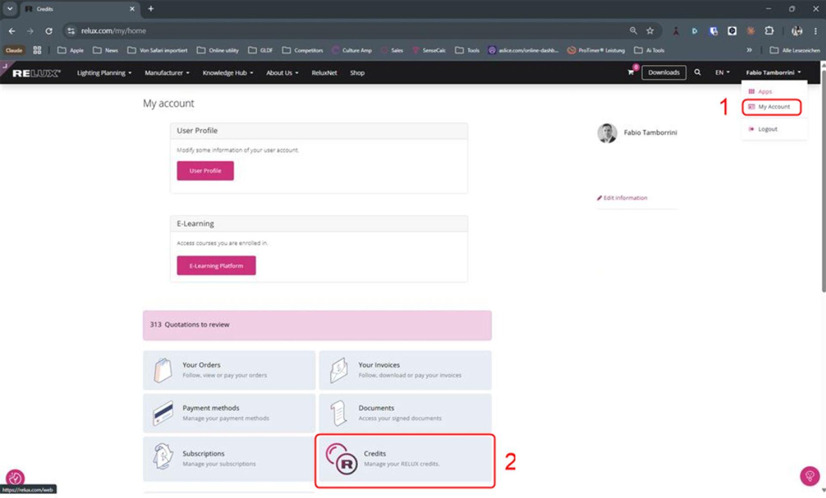826x498 pixels.
Task: Close the Credits browser tab
Action: click(x=132, y=9)
